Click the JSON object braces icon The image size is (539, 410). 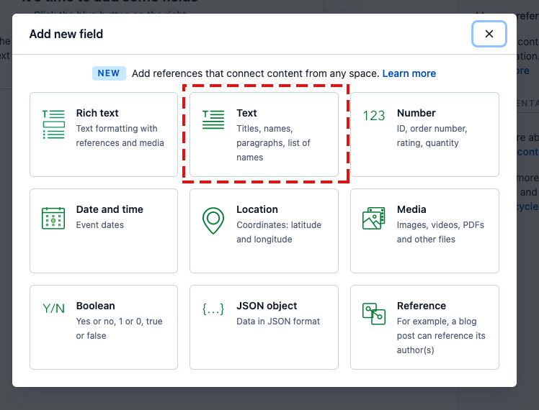pyautogui.click(x=213, y=309)
